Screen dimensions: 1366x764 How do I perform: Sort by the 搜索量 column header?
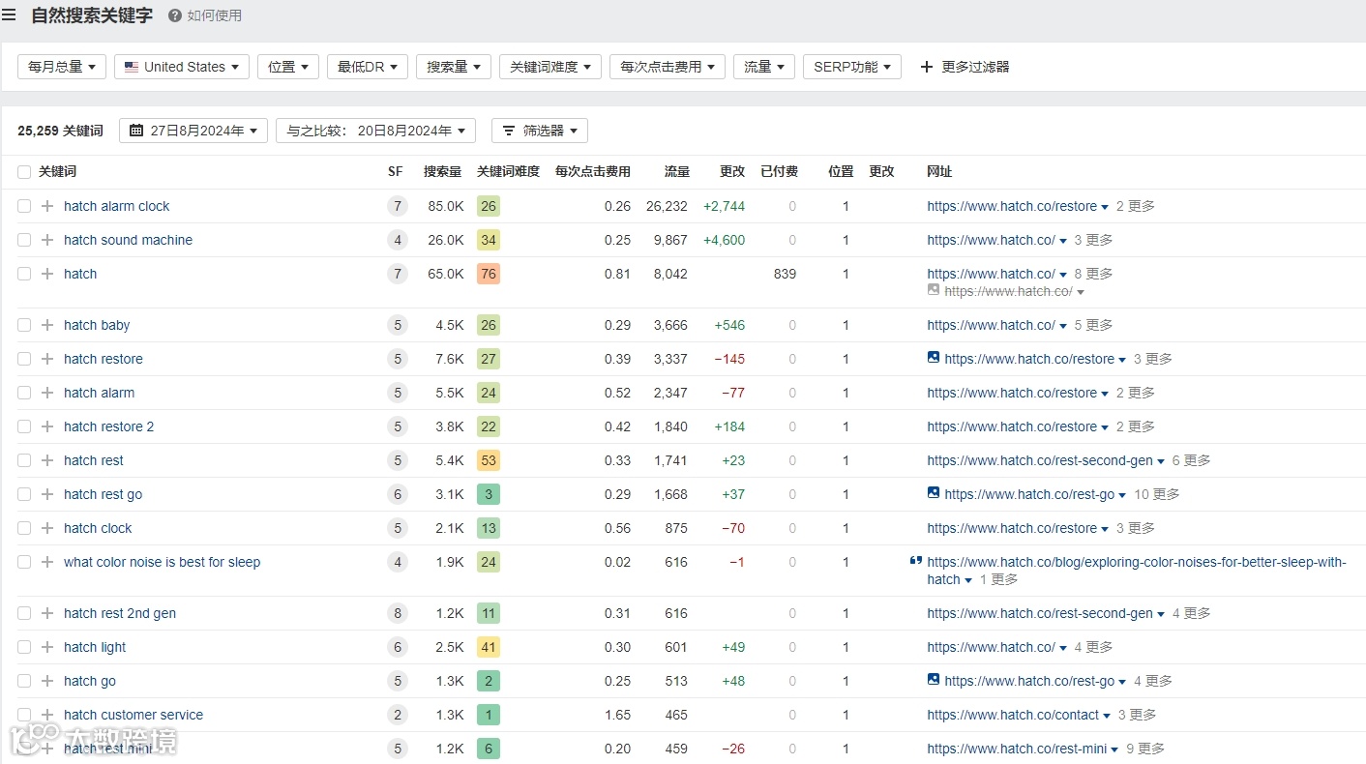(x=443, y=171)
